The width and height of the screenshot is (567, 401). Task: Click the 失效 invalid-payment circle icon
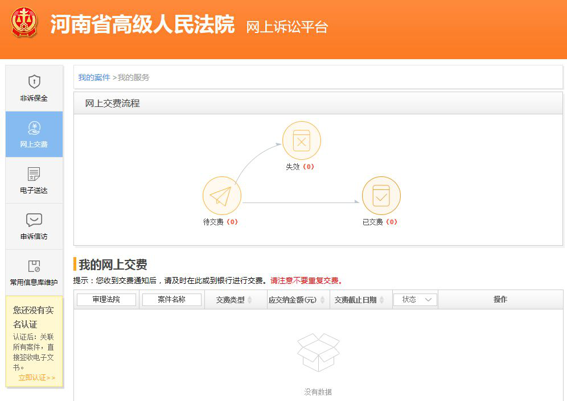click(x=302, y=140)
